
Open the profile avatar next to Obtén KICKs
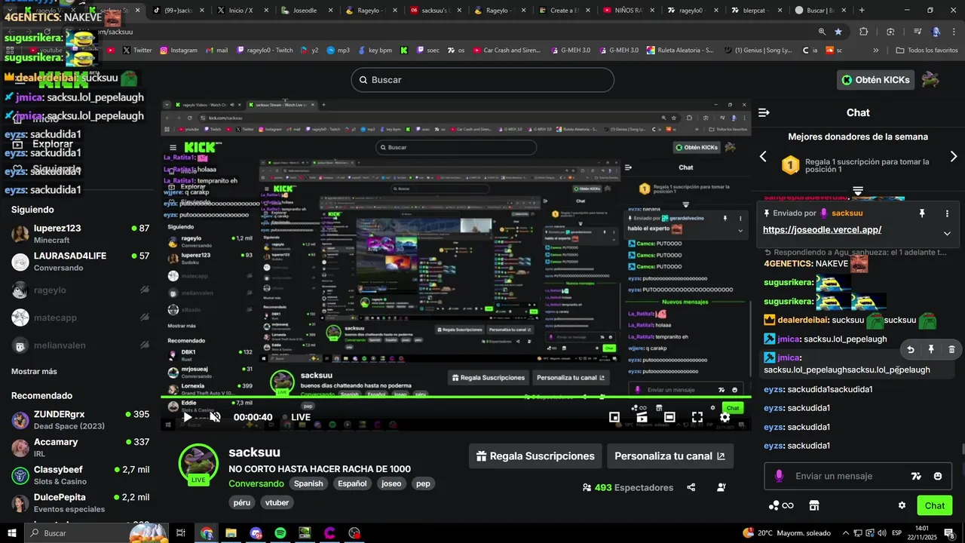(x=931, y=79)
